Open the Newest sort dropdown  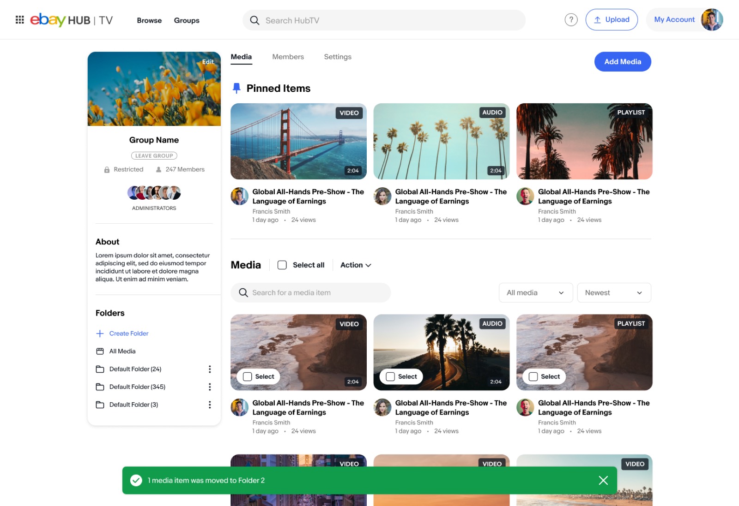point(614,292)
